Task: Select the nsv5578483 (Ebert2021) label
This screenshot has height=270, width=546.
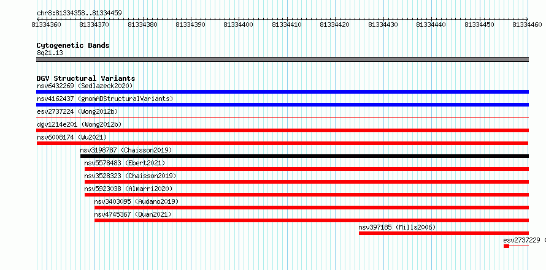Action: point(125,163)
